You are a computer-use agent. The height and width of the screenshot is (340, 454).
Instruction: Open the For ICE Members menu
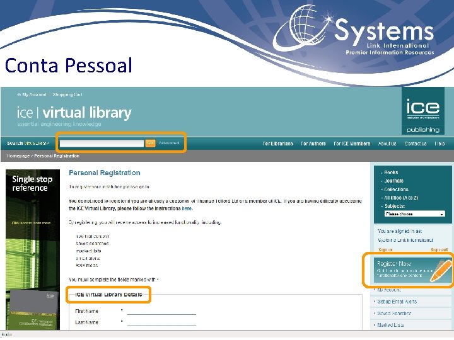point(352,144)
